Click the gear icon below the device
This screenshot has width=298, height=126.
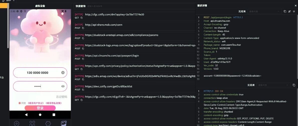click(48, 124)
